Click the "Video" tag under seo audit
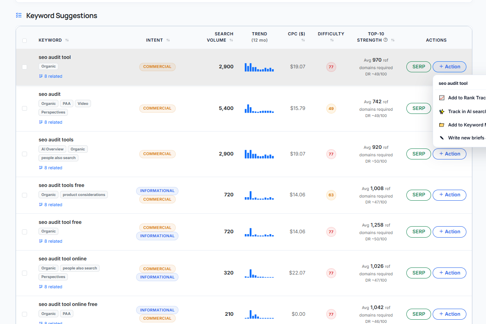This screenshot has width=486, height=324. point(83,104)
